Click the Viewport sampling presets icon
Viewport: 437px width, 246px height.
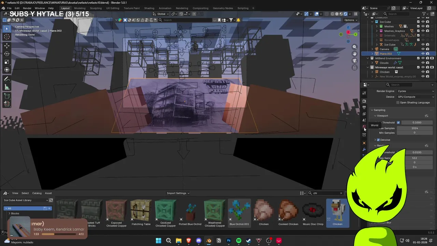coord(426,116)
